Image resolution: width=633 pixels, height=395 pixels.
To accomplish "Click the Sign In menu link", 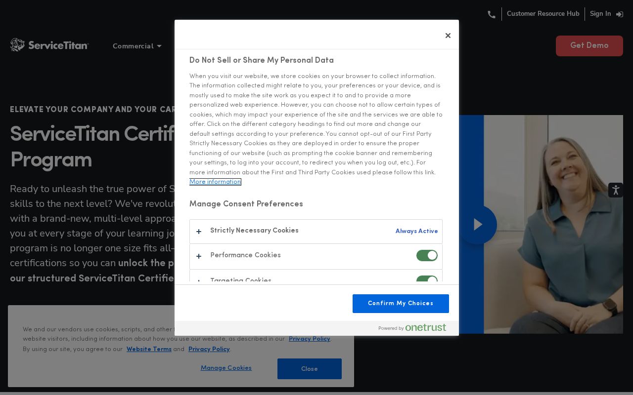I will (x=600, y=14).
